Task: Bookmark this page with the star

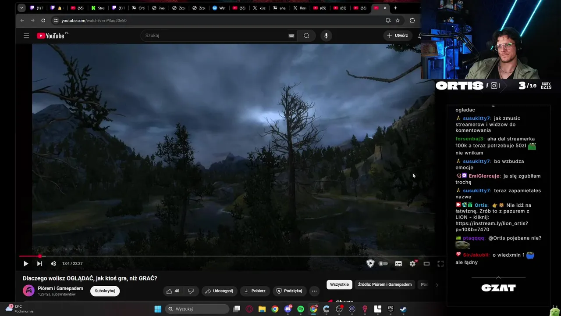Action: click(398, 21)
